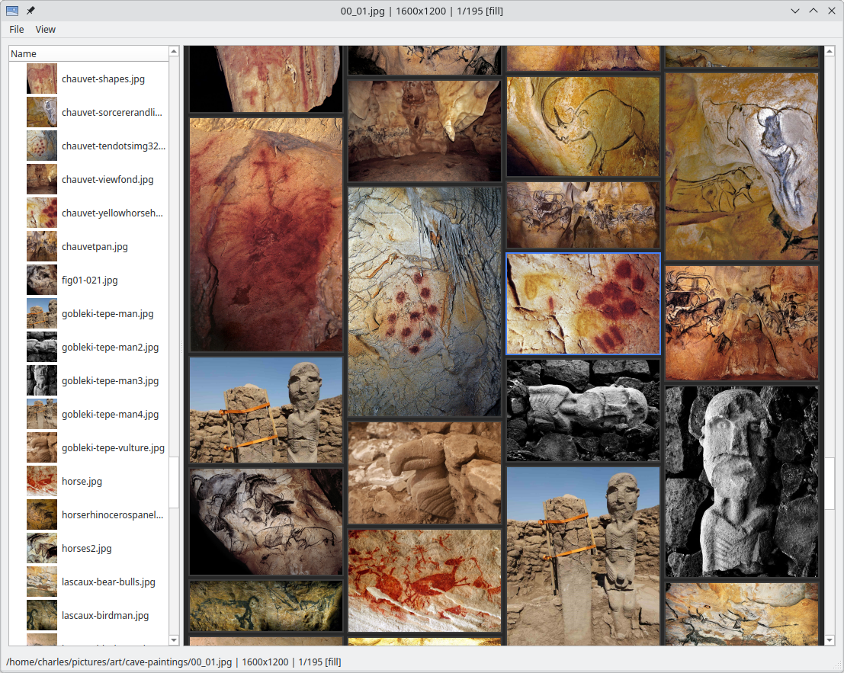844x673 pixels.
Task: Open the rhinoceros outline drawing thumbnail
Action: (583, 126)
